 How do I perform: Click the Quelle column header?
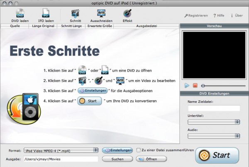[x=15, y=26]
